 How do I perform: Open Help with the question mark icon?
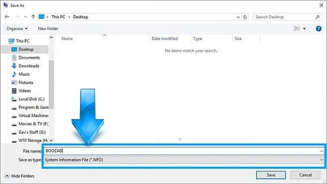pyautogui.click(x=318, y=29)
